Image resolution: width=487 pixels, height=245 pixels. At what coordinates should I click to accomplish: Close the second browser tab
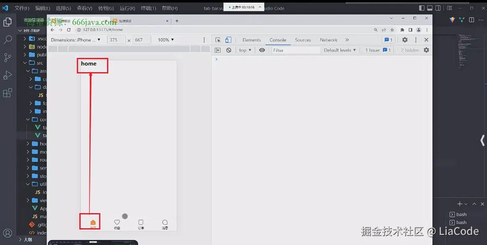click(x=167, y=21)
